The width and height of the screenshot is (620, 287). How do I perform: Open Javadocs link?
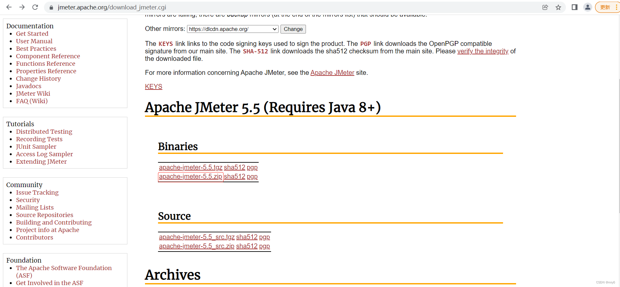[x=29, y=86]
